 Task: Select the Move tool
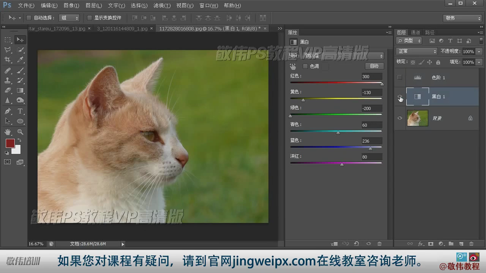coord(20,40)
